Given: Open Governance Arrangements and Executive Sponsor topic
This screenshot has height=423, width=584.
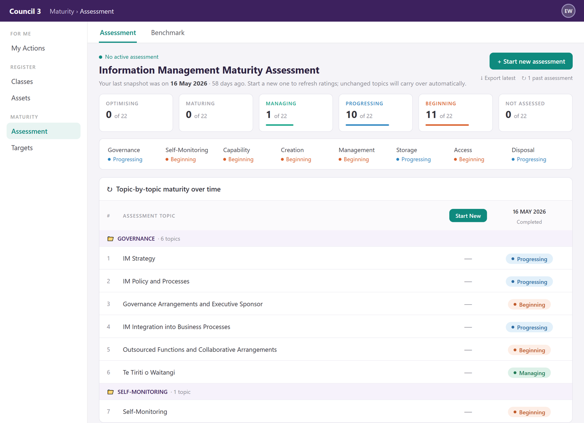Looking at the screenshot, I should (336, 304).
